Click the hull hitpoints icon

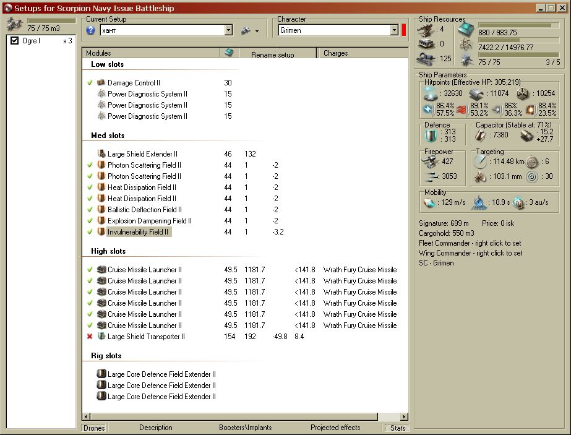point(523,94)
